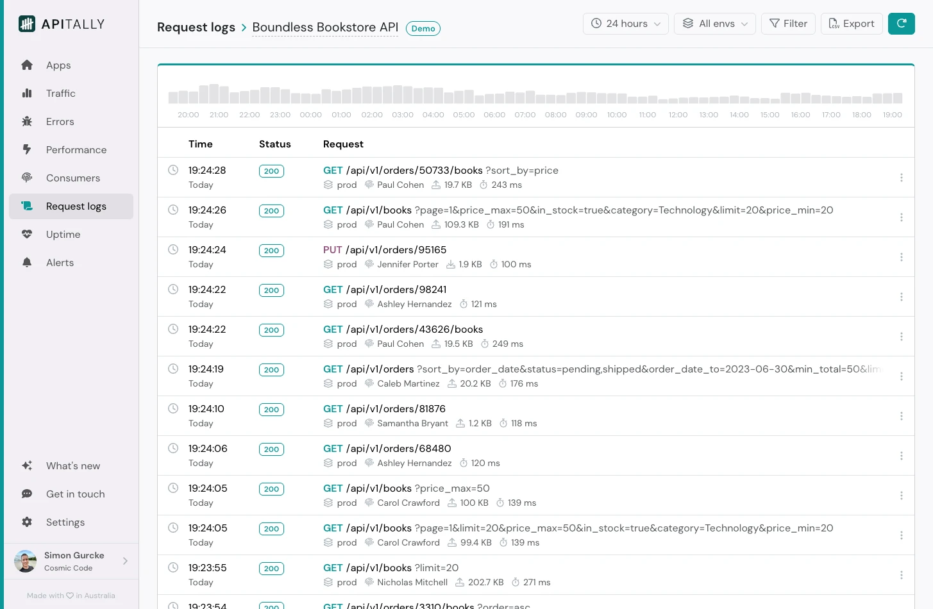Go to Apps in the sidebar
933x609 pixels.
point(58,65)
